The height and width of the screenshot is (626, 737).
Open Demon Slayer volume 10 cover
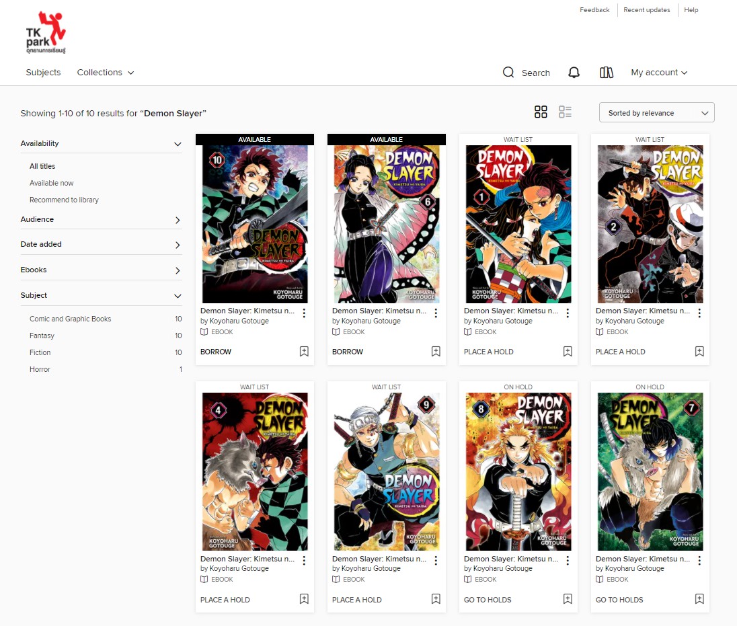point(255,224)
